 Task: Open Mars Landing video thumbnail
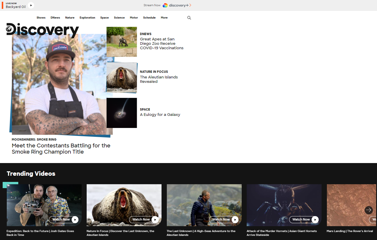[352, 205]
